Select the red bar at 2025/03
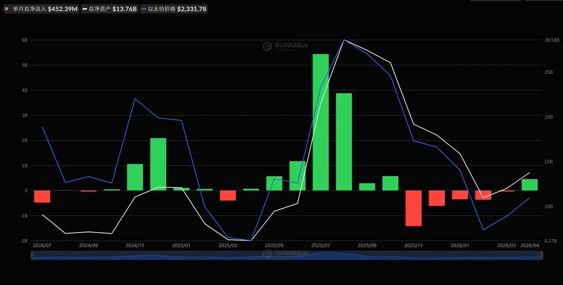563x285 pixels. (x=228, y=196)
